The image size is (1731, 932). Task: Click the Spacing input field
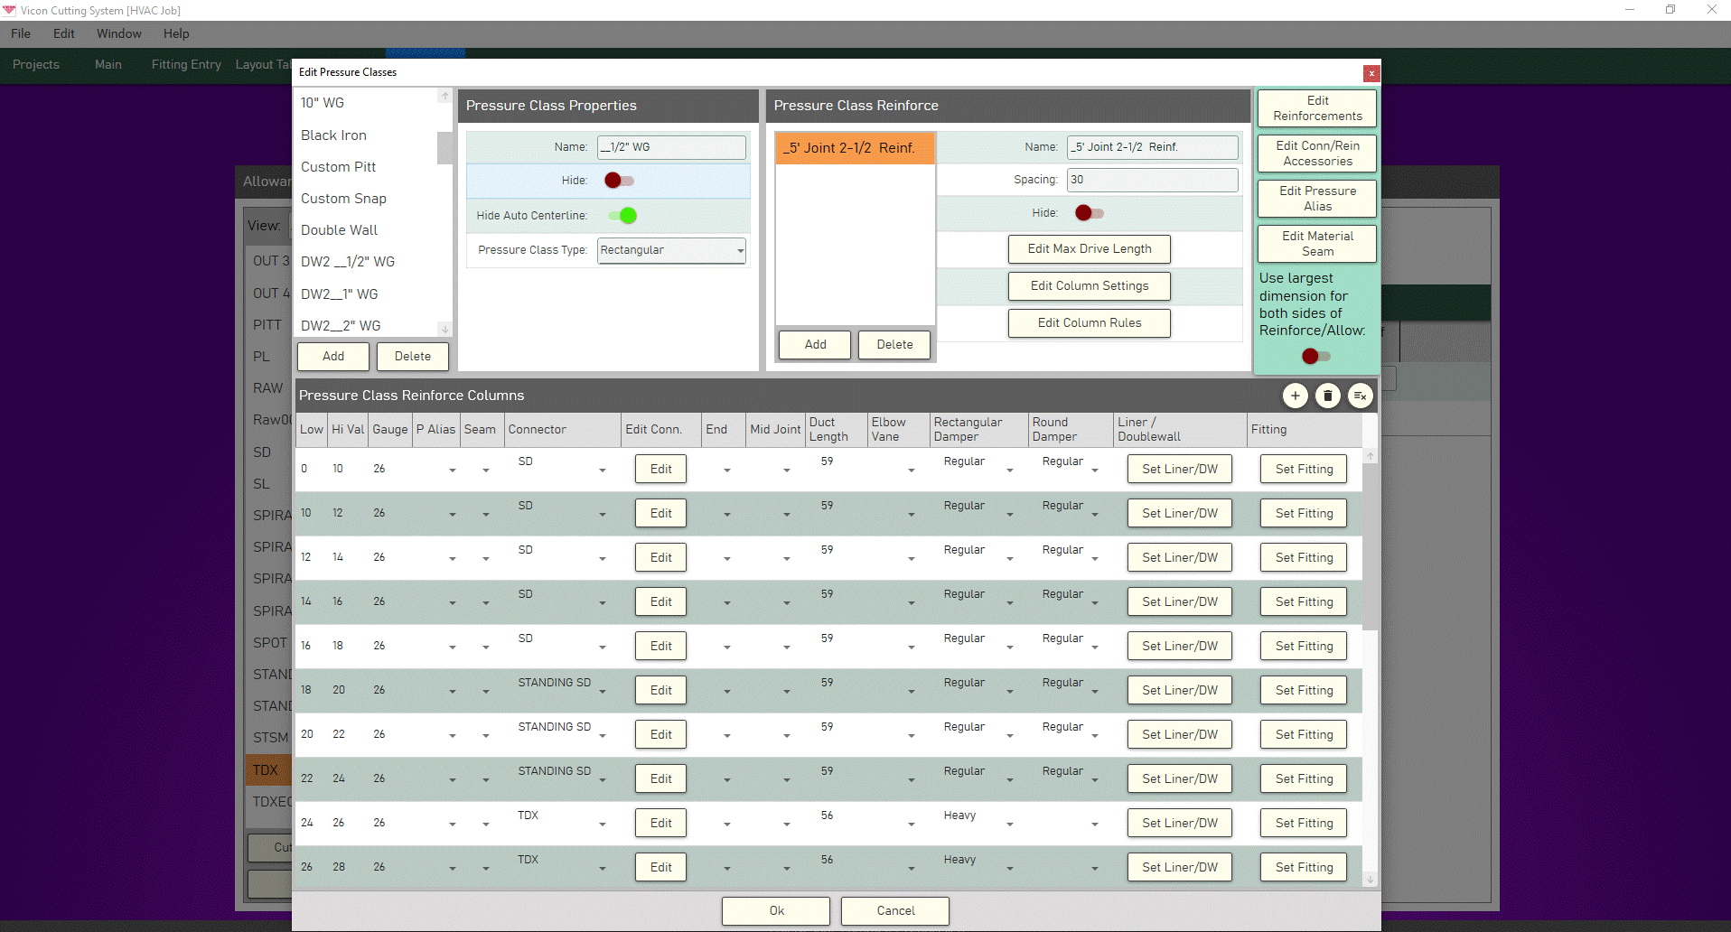point(1151,180)
